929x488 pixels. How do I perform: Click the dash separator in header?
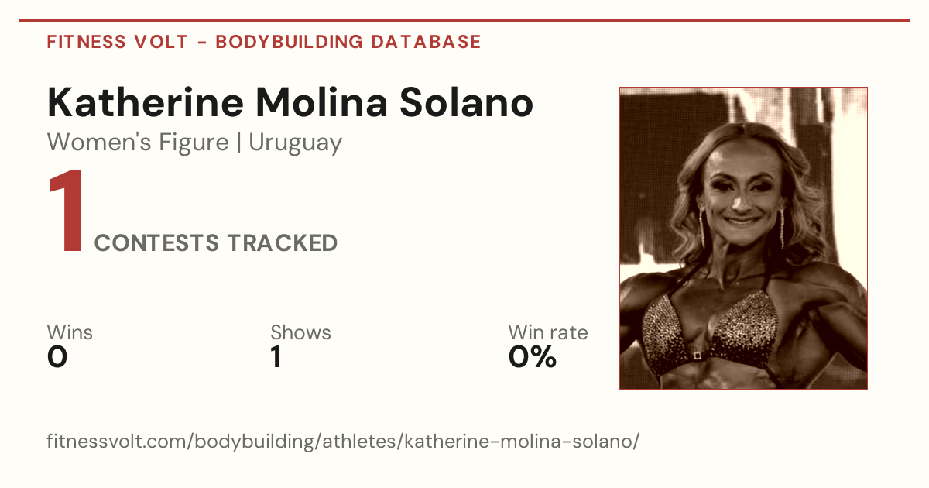point(201,43)
